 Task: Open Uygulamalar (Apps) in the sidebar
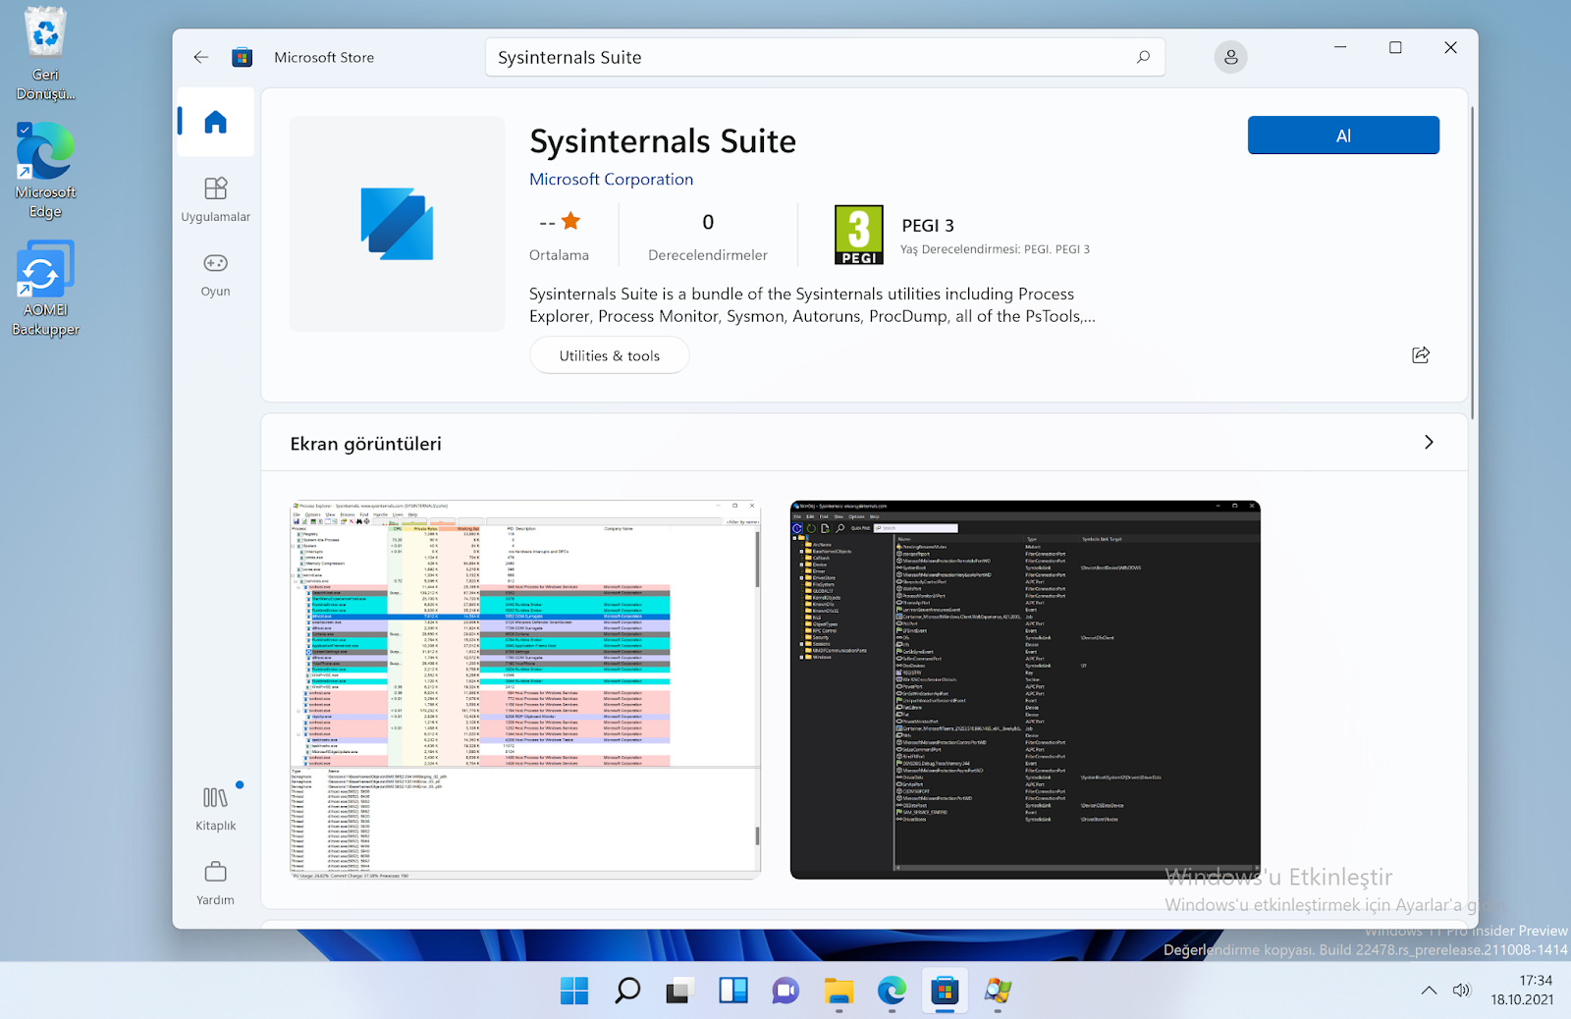[x=215, y=199]
